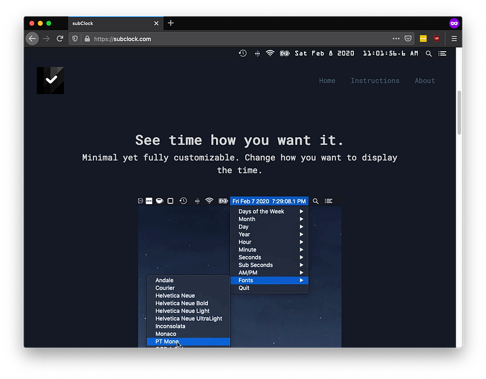The height and width of the screenshot is (379, 486).
Task: Click the search icon in demo screenshot
Action: click(315, 201)
